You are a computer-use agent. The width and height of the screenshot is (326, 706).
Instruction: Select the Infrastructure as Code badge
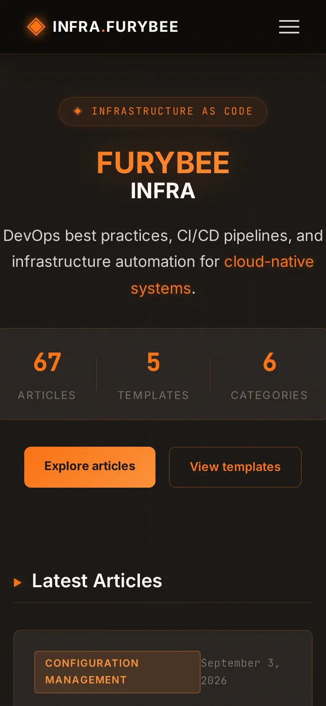[163, 111]
